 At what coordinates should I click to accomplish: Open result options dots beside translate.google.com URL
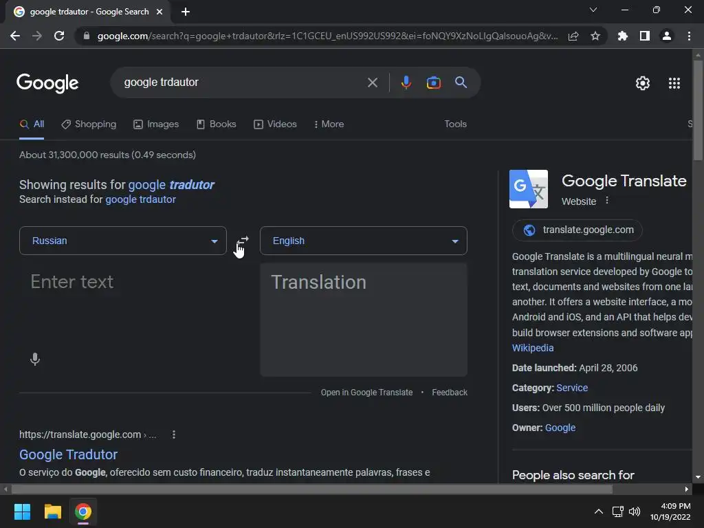tap(174, 434)
